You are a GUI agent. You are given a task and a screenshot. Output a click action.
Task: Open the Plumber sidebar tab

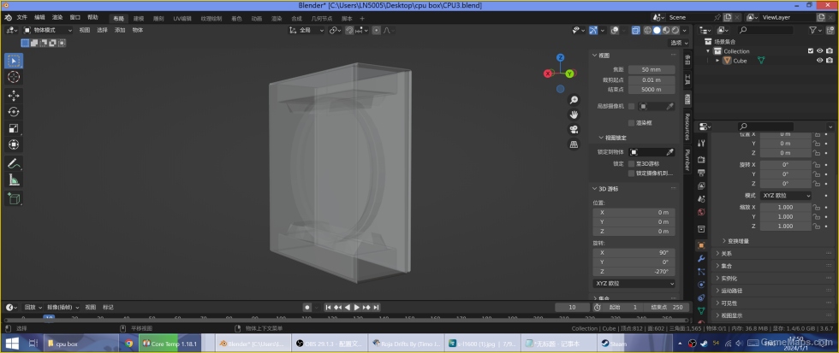(x=687, y=160)
